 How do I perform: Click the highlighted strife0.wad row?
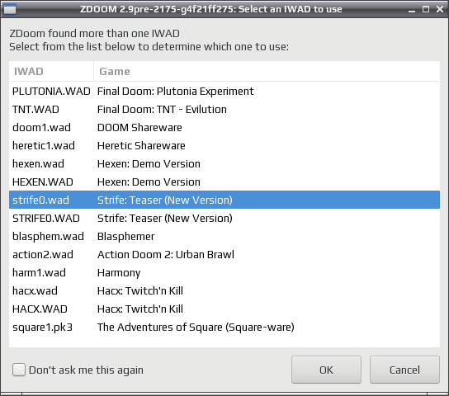point(224,200)
